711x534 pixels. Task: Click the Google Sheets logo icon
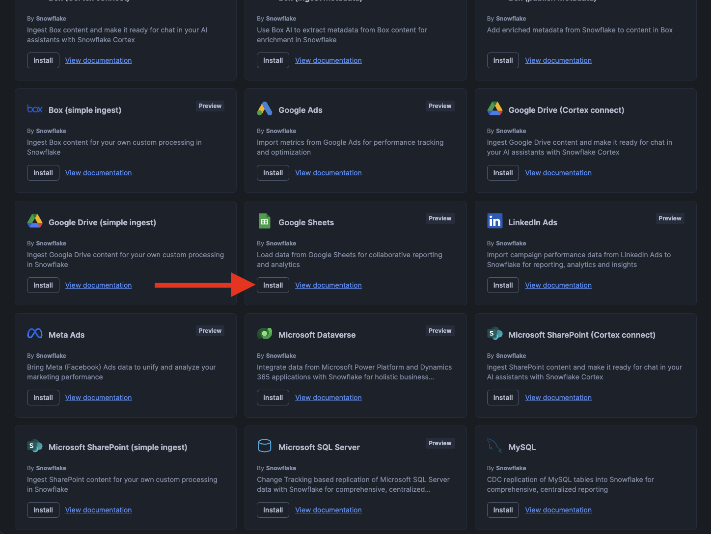pos(265,221)
